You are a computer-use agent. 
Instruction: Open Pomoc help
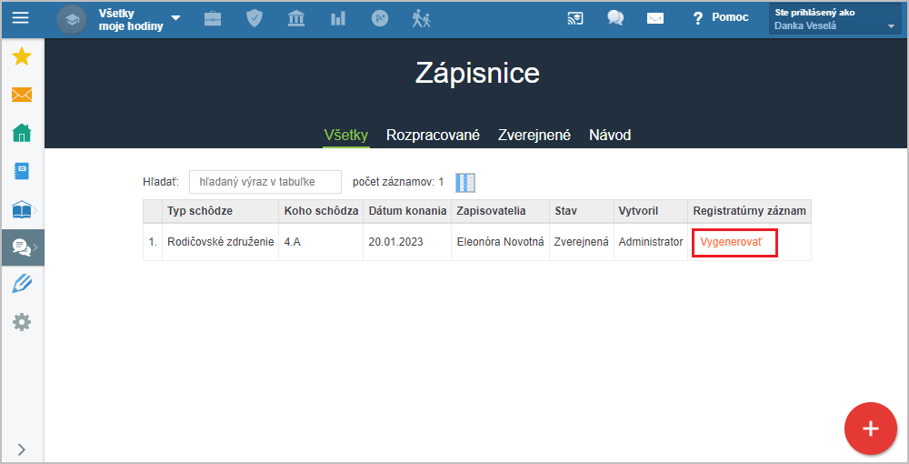721,18
